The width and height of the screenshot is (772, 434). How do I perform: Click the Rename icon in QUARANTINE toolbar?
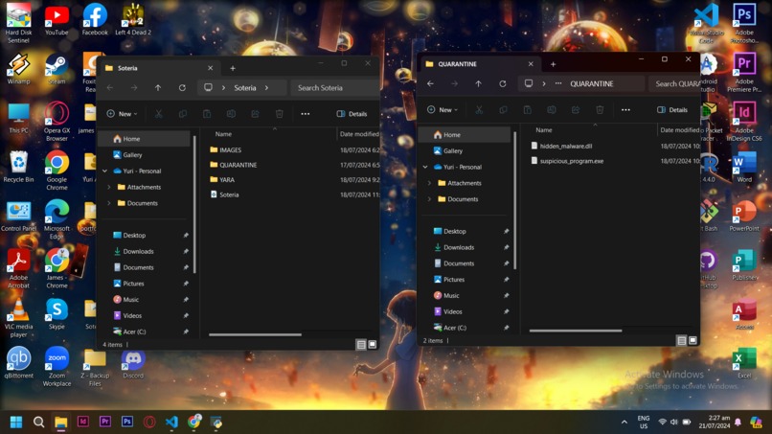pyautogui.click(x=552, y=110)
